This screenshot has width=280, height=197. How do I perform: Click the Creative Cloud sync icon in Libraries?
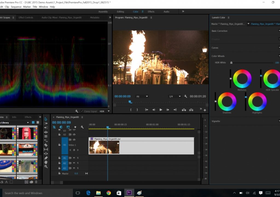point(31,182)
